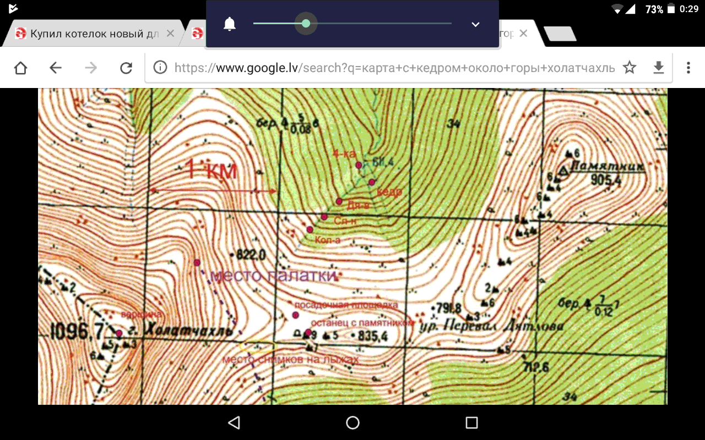Reload the current page
This screenshot has height=440, width=705.
(126, 68)
